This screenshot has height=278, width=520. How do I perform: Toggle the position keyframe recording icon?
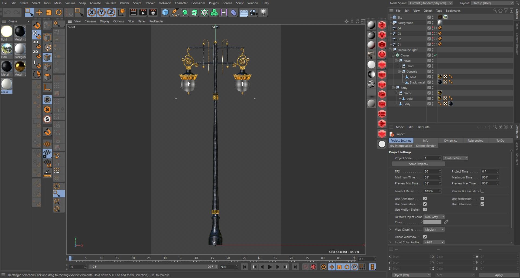[x=331, y=267]
